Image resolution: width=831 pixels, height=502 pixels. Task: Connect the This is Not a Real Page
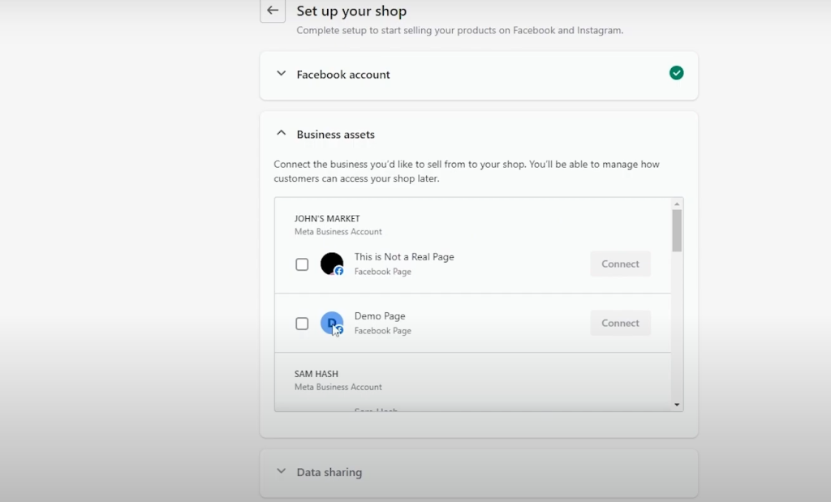point(620,264)
